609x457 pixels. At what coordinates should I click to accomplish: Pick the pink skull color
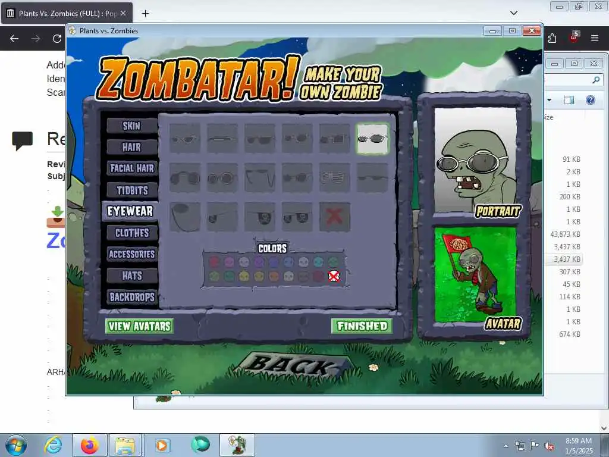pos(229,262)
